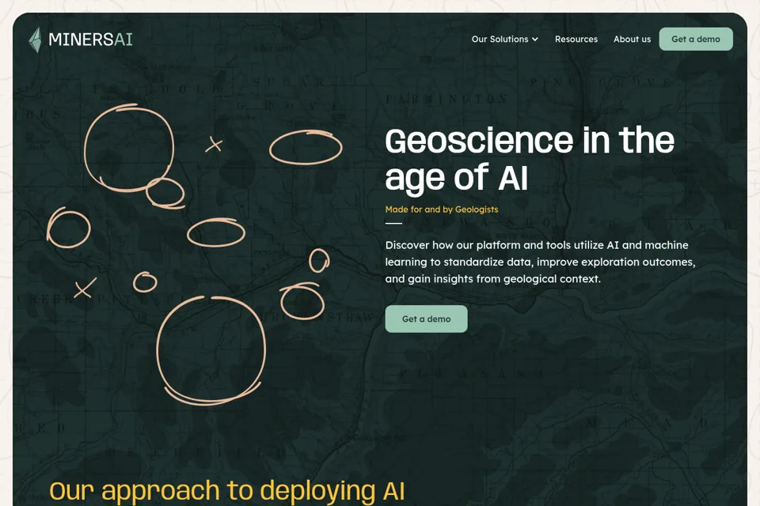Open the MINERSAI home link wordmark
760x506 pixels.
[90, 40]
